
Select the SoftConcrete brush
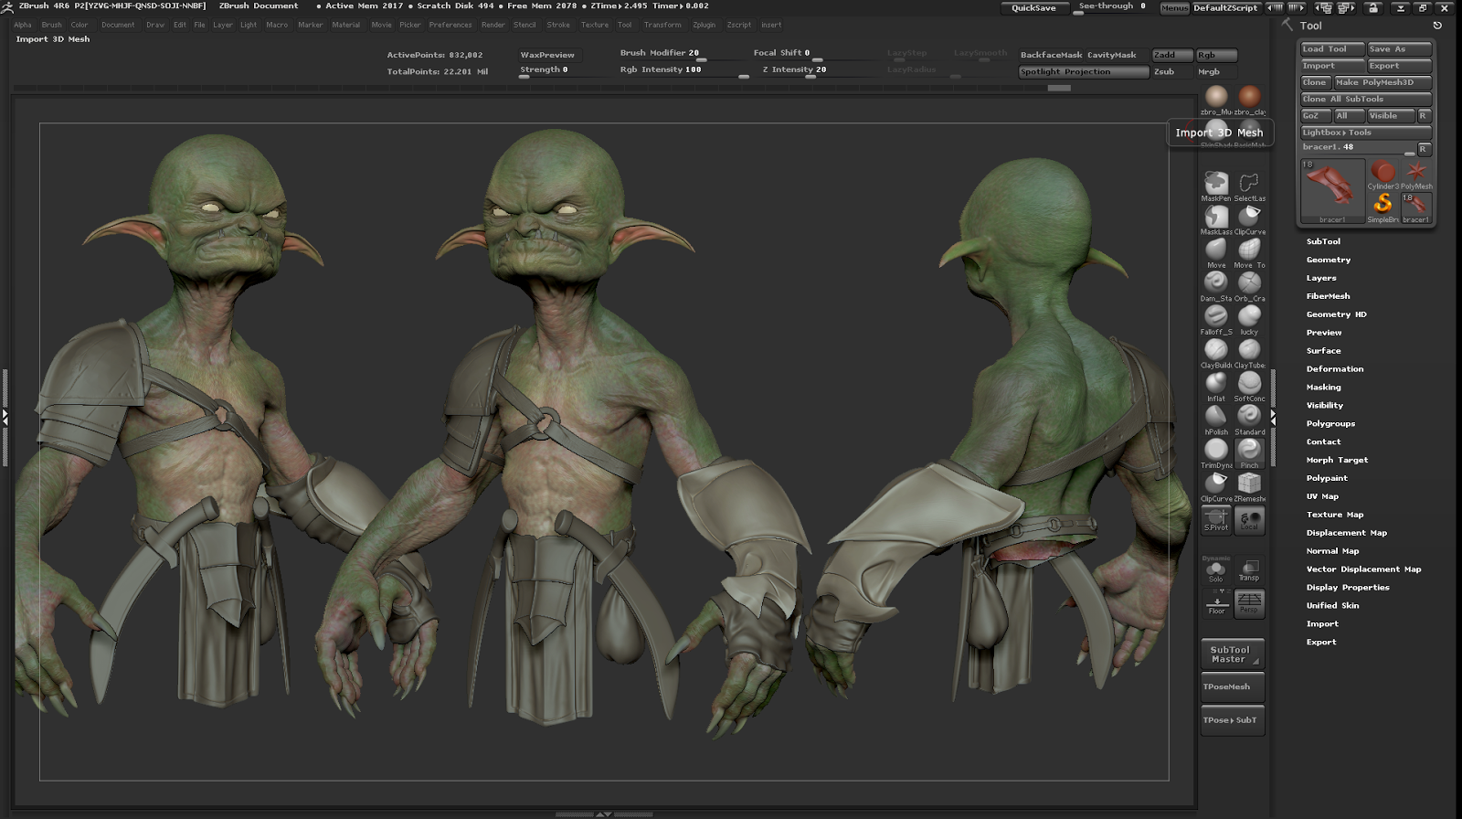point(1249,385)
